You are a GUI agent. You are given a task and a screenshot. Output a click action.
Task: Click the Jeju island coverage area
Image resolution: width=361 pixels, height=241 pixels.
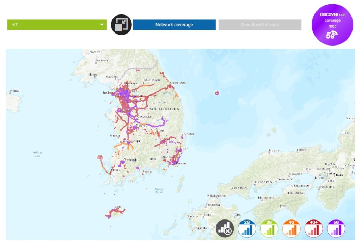(x=116, y=212)
